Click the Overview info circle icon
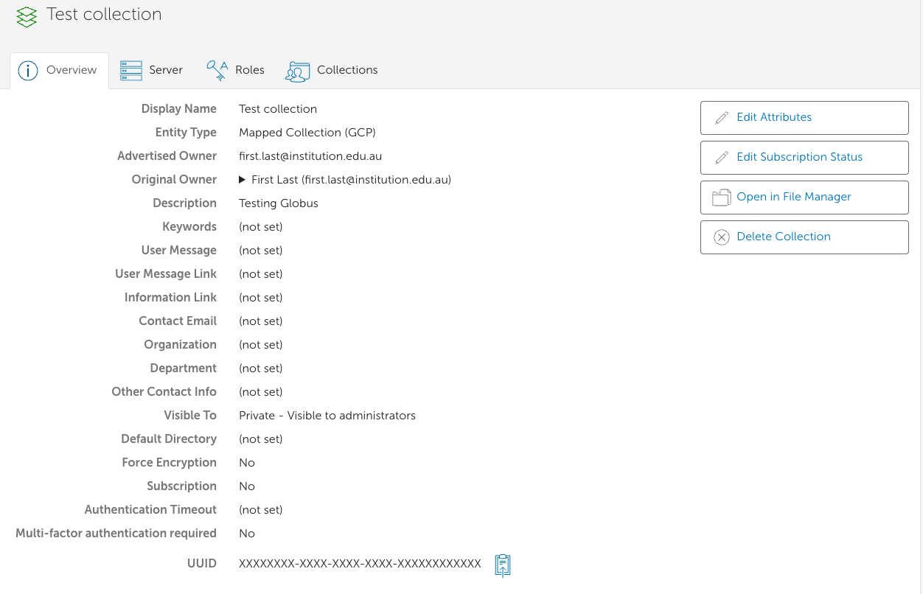This screenshot has width=923, height=594. pos(28,71)
